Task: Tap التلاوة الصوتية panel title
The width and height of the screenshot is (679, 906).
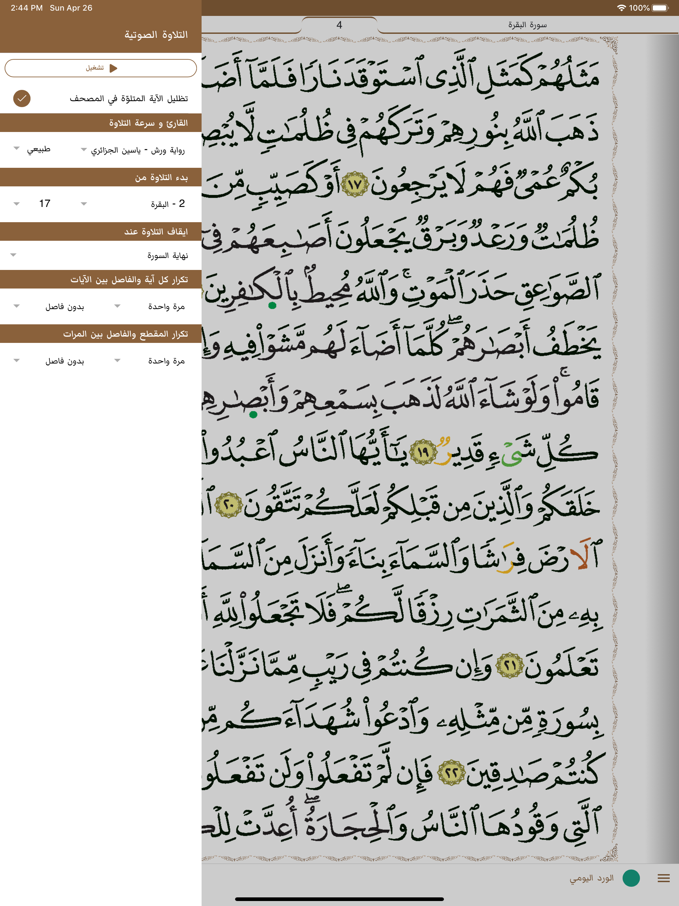Action: coord(156,35)
